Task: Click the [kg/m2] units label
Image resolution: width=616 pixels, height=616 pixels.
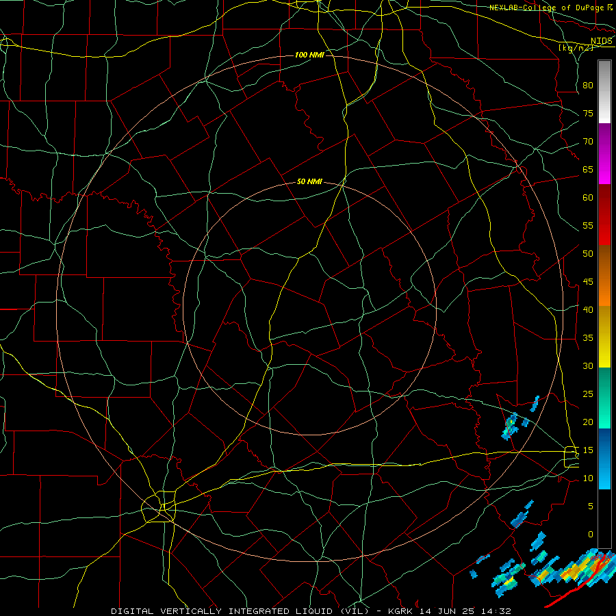Action: 576,48
